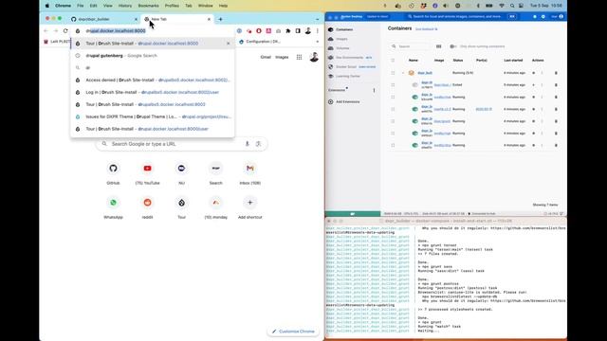Click Gmail link
This screenshot has height=341, width=607.
[x=266, y=57]
